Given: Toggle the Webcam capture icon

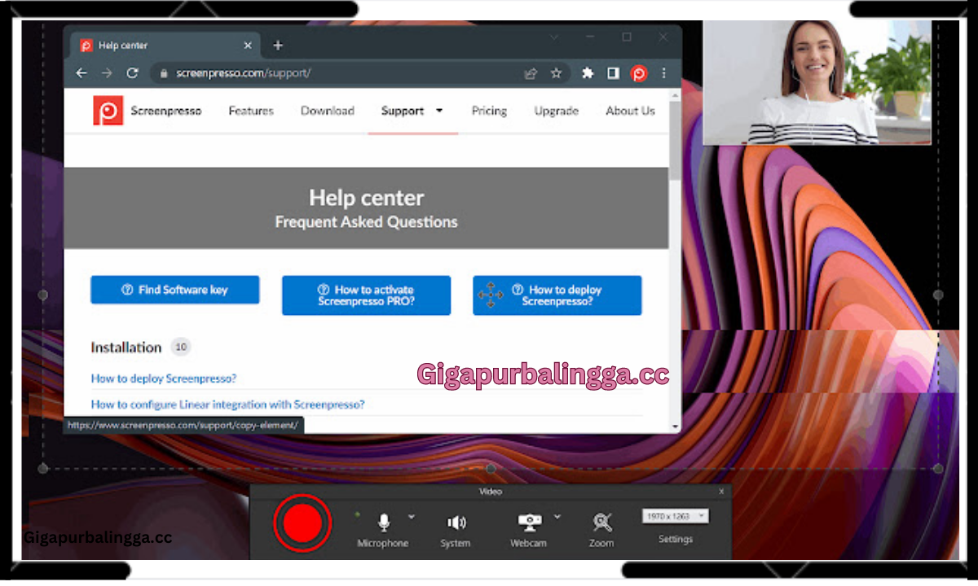Looking at the screenshot, I should coord(530,523).
